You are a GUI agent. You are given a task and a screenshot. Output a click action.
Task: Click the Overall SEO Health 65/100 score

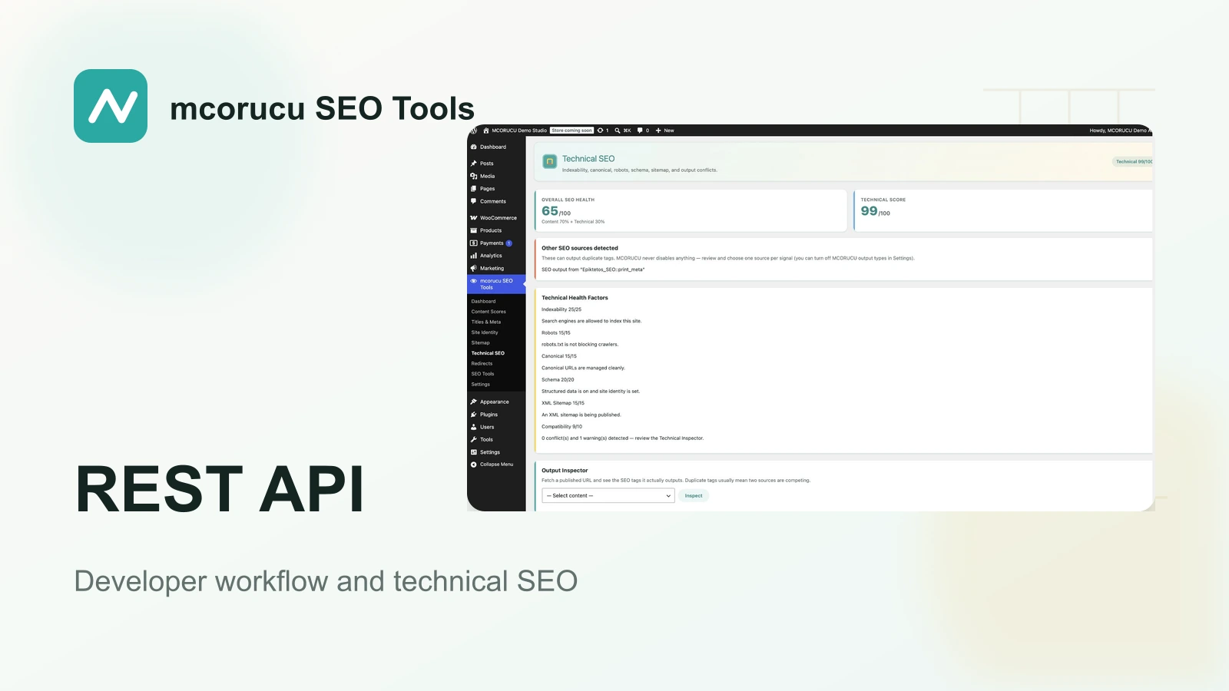[x=556, y=211]
